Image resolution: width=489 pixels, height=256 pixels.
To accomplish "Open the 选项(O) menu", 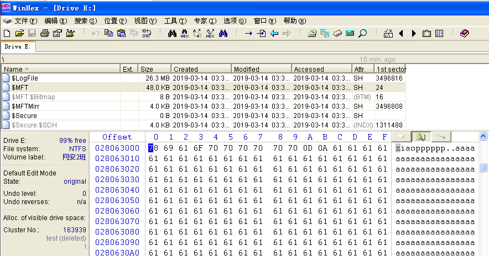I will [235, 21].
